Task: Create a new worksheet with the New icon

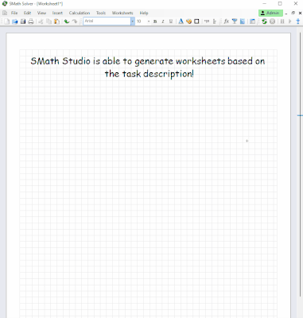Action: coord(6,21)
